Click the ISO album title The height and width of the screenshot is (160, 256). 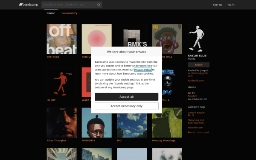(119, 140)
